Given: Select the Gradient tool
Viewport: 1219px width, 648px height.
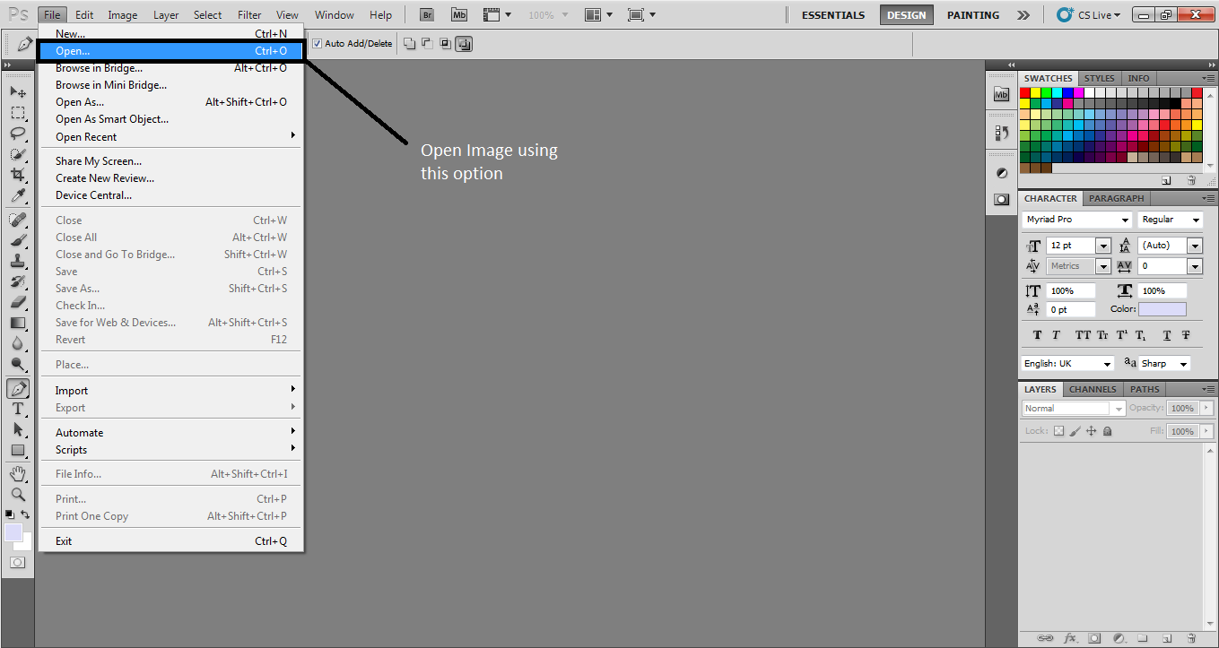Looking at the screenshot, I should tap(18, 323).
